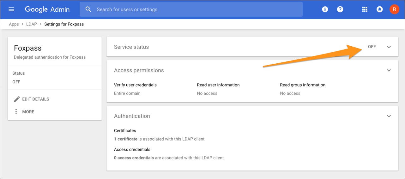The image size is (405, 179).
Task: Expand the Authentication section chevron
Action: click(x=389, y=116)
